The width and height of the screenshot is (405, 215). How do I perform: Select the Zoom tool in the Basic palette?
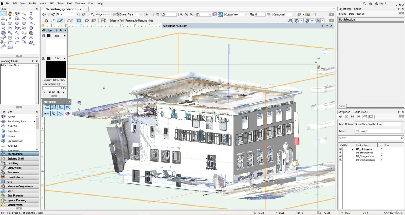pyautogui.click(x=24, y=13)
